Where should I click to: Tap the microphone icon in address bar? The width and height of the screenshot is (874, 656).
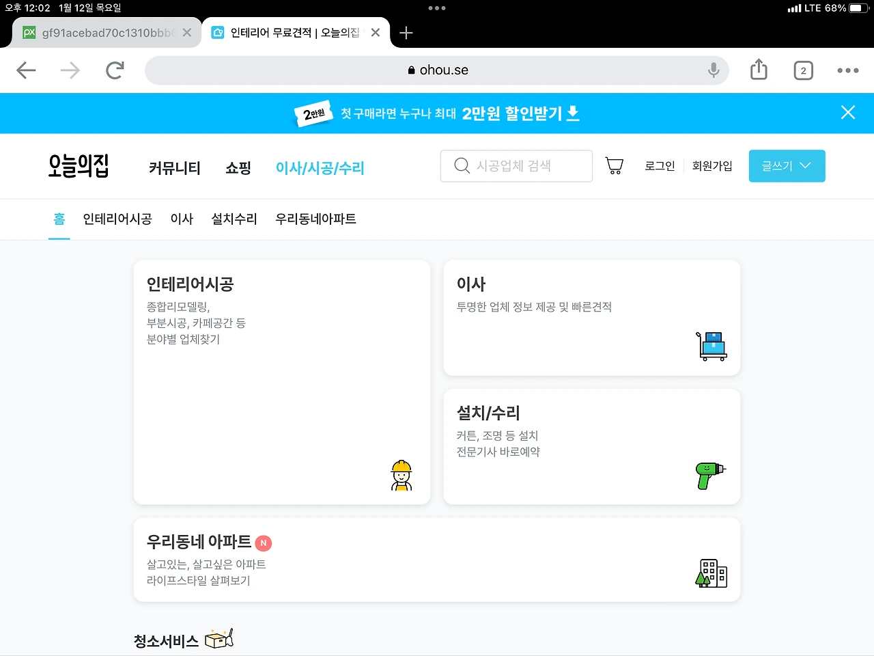click(714, 70)
